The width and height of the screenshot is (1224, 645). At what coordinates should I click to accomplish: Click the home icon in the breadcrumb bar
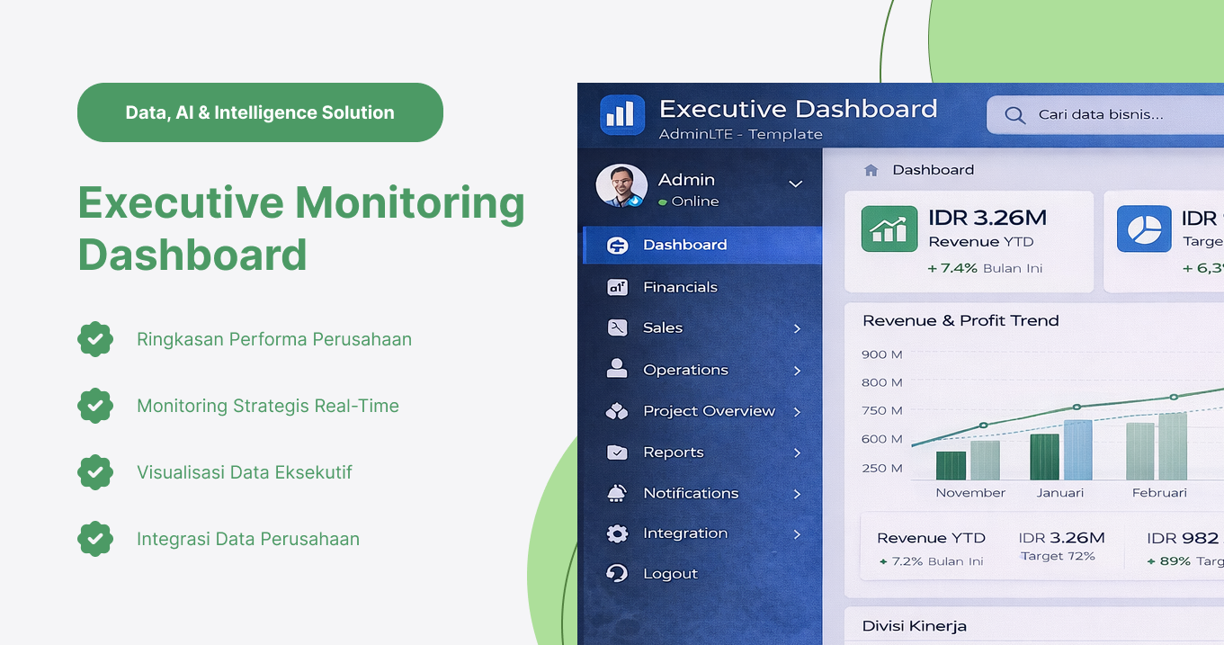[x=871, y=169]
